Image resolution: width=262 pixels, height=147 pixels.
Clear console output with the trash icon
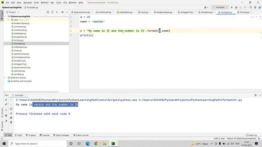(11, 122)
